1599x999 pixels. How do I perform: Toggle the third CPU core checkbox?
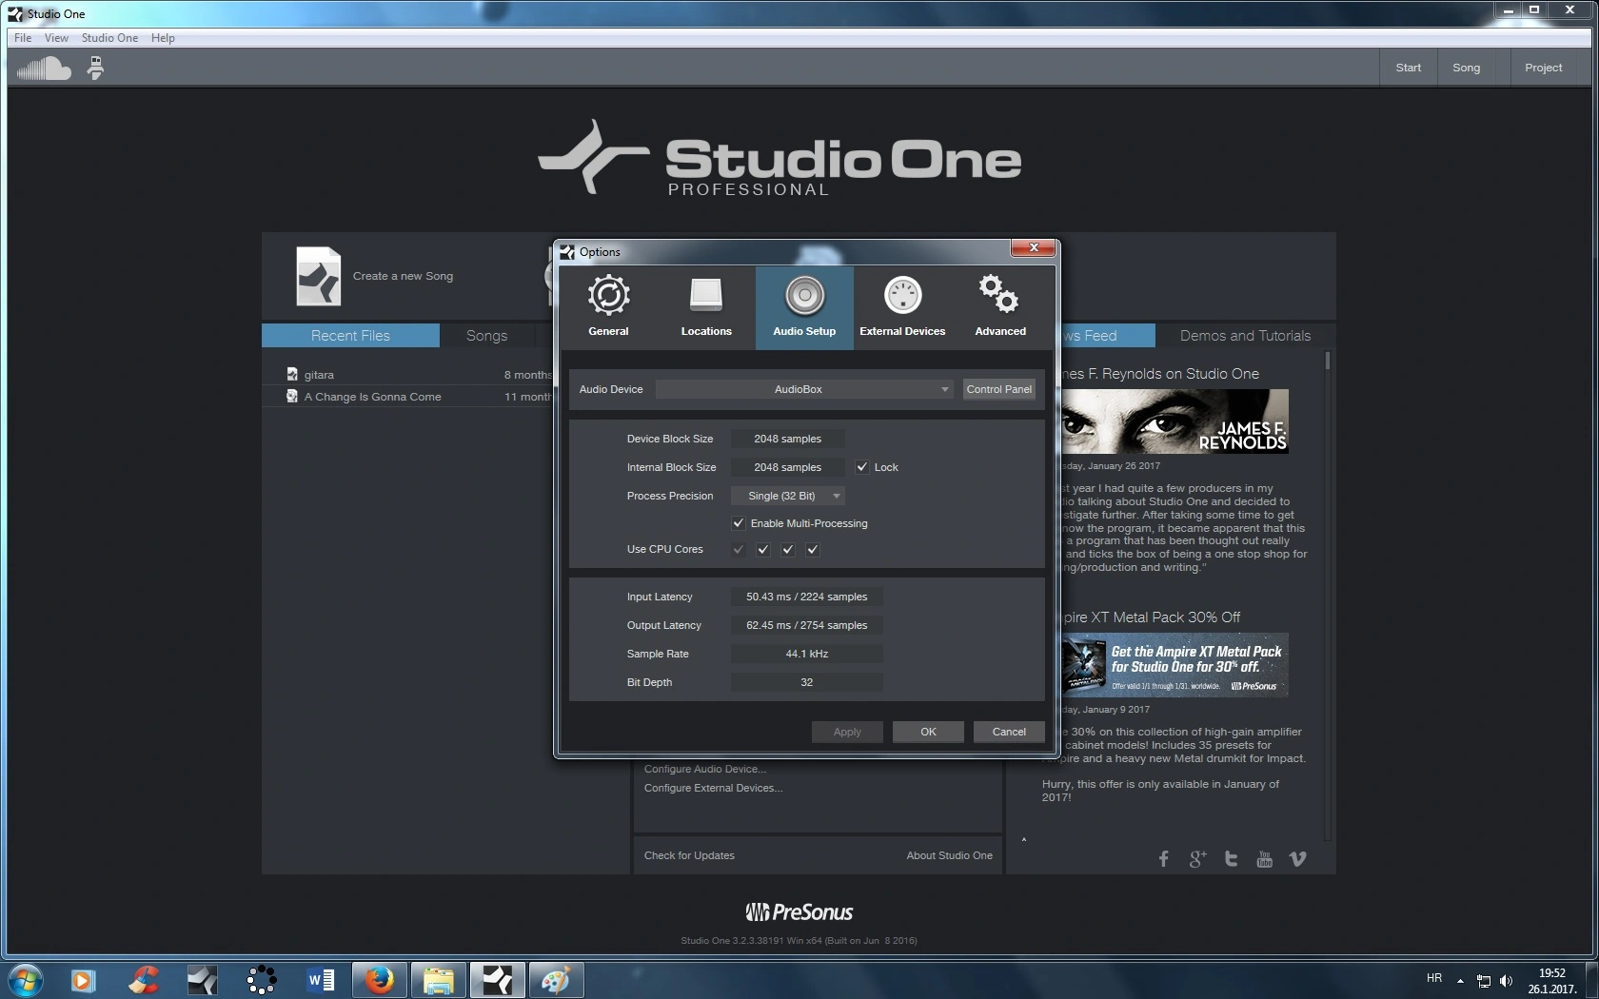tap(787, 549)
